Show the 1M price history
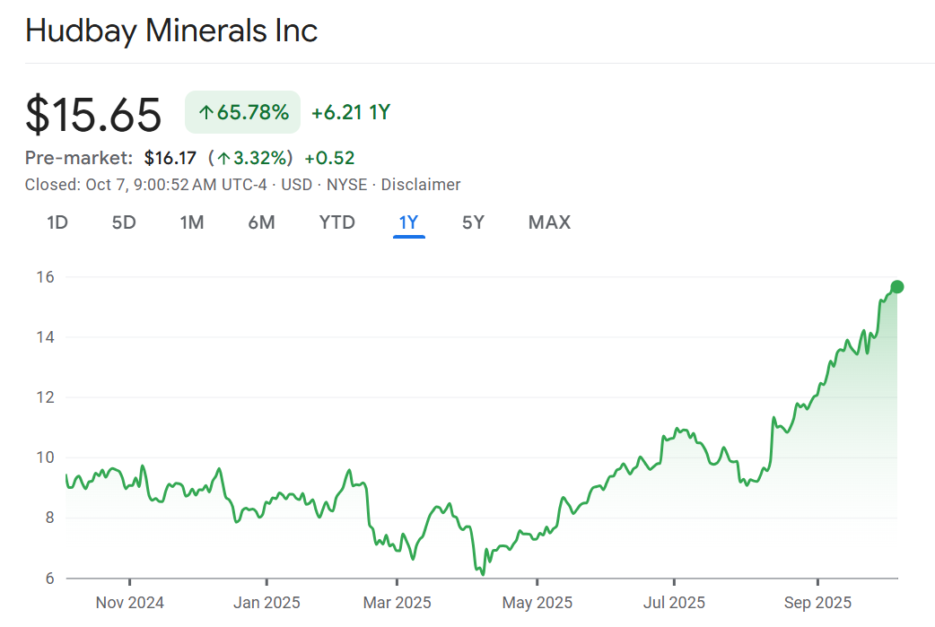 pos(192,222)
